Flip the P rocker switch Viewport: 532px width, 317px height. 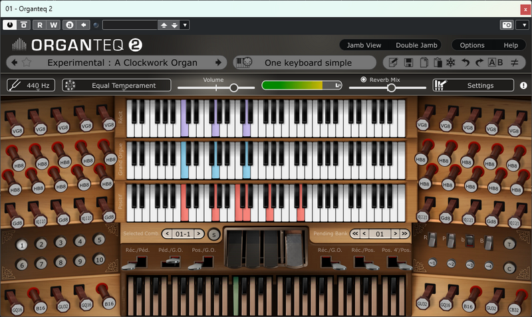[x=451, y=241]
